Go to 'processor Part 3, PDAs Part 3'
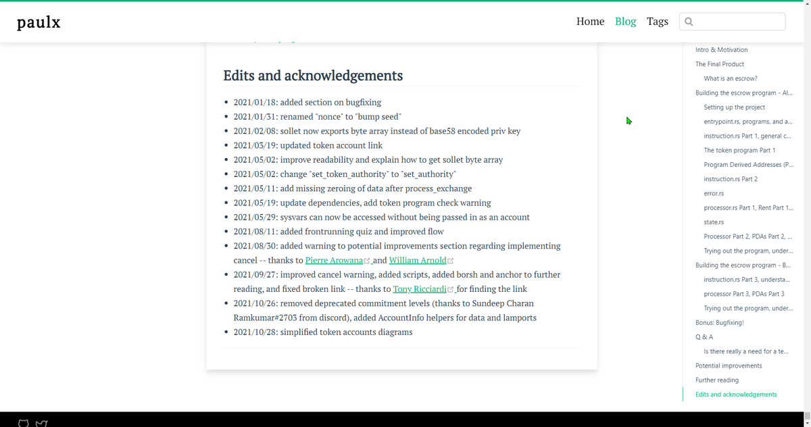 pos(744,294)
